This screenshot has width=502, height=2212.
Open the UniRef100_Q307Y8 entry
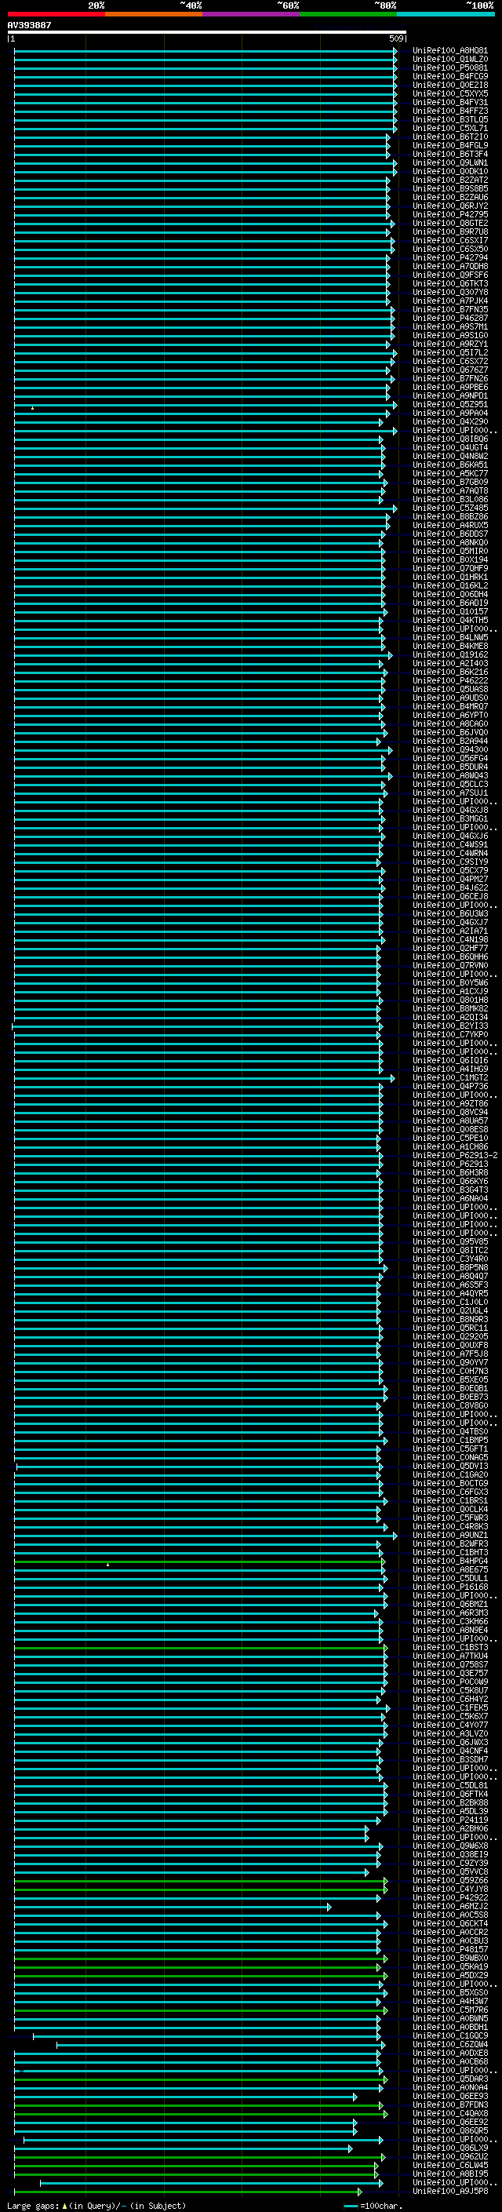(449, 292)
